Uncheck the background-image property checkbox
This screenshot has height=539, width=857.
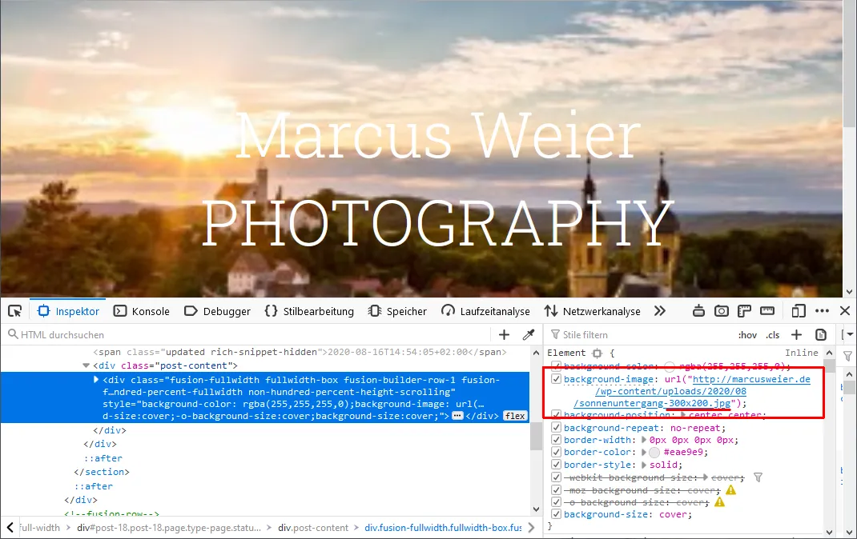(557, 379)
